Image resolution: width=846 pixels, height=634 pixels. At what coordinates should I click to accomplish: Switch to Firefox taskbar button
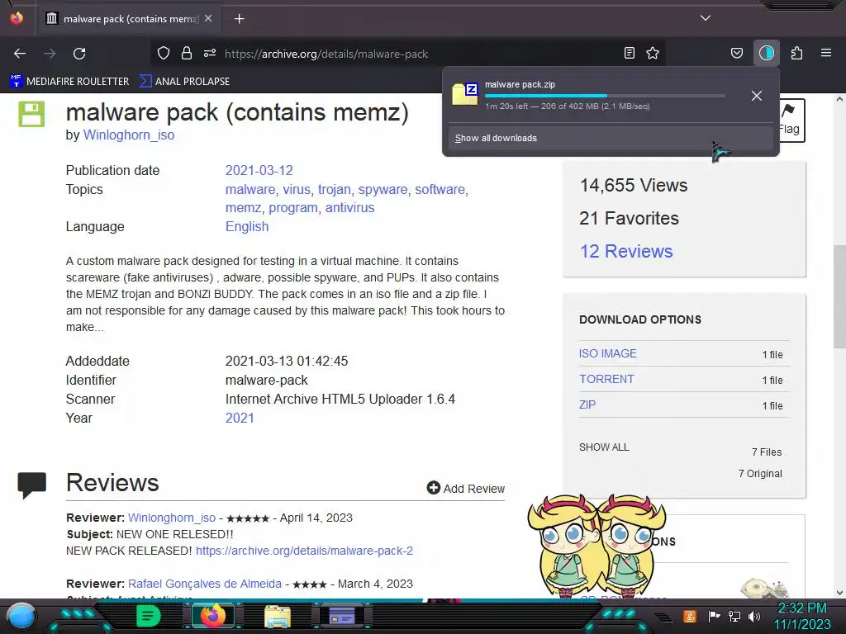[213, 616]
